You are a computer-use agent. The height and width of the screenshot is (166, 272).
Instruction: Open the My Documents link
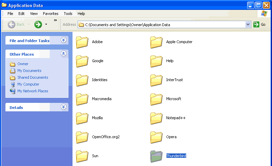pyautogui.click(x=29, y=71)
